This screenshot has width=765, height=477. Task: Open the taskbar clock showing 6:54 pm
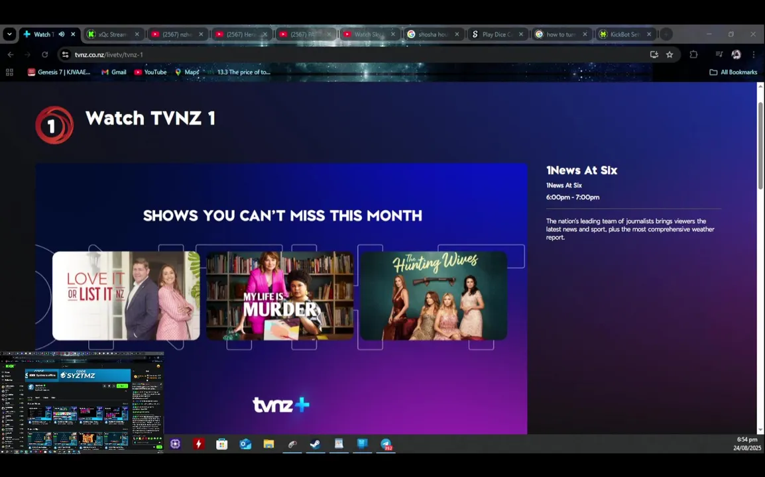tap(746, 443)
